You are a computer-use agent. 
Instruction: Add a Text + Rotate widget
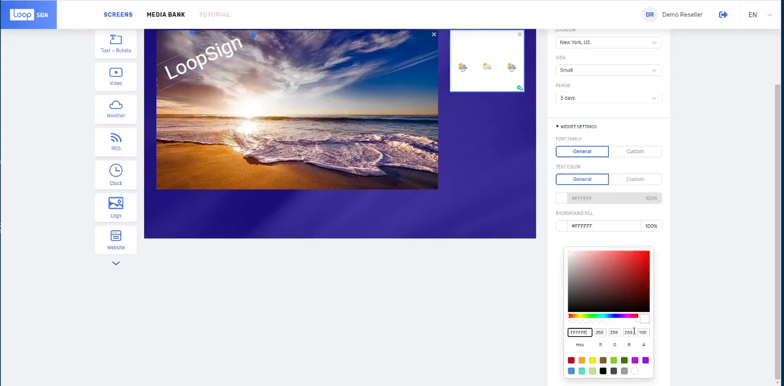point(116,44)
